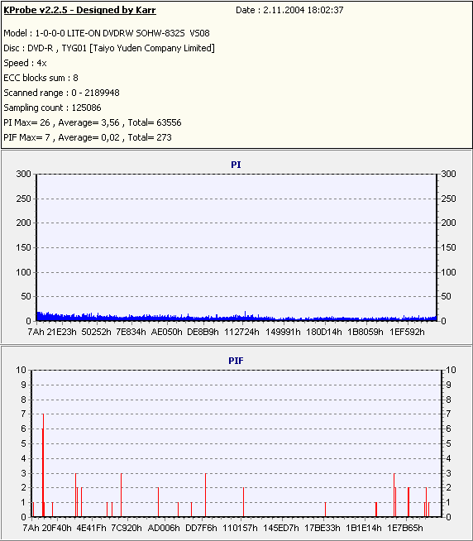
Task: Click the 150 label on PI right axis
Action: coord(448,247)
